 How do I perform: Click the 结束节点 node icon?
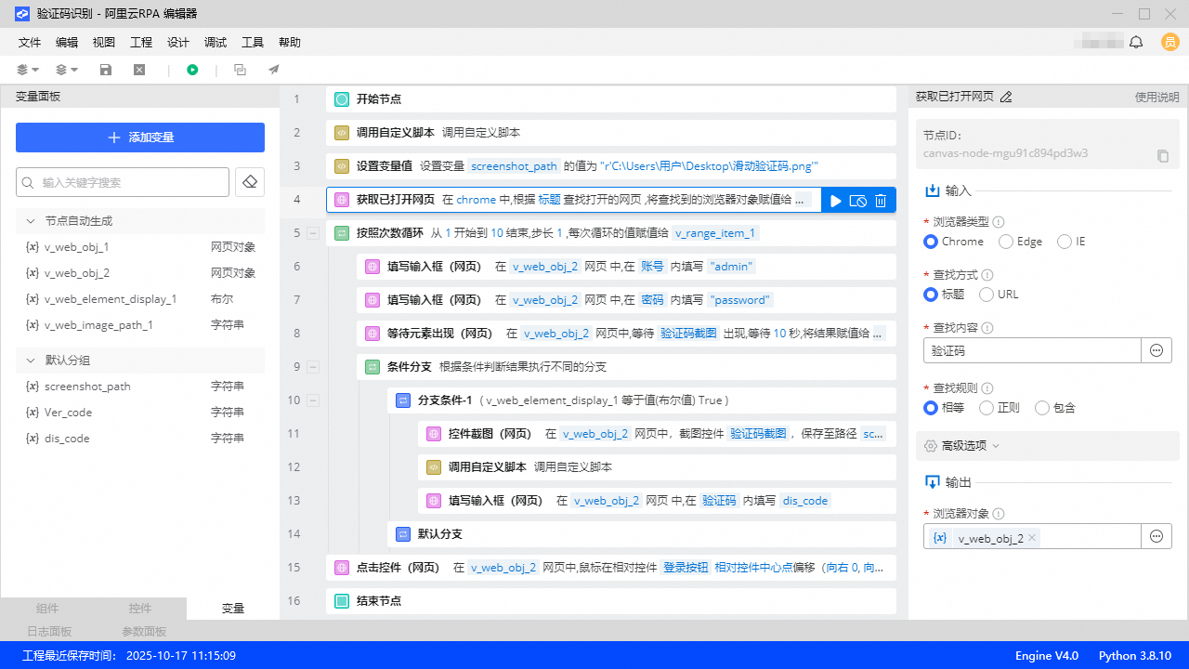click(341, 601)
